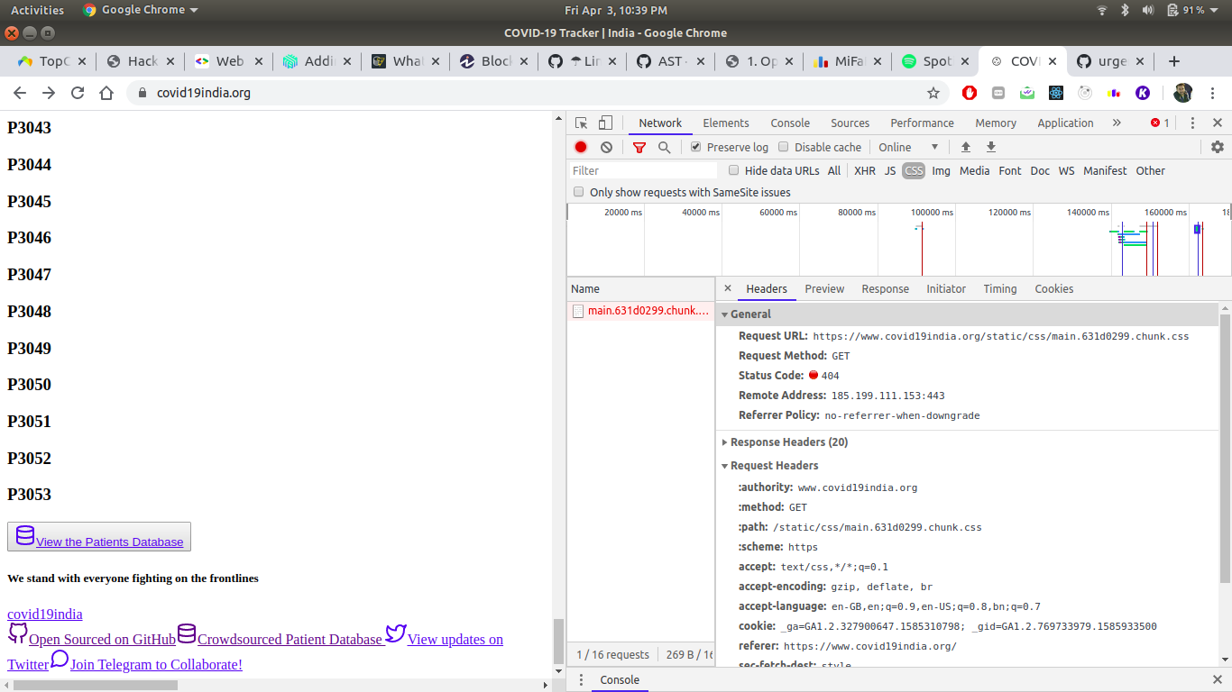This screenshot has height=692, width=1232.
Task: Select the main.631d0299.chunk.css request
Action: (x=641, y=311)
